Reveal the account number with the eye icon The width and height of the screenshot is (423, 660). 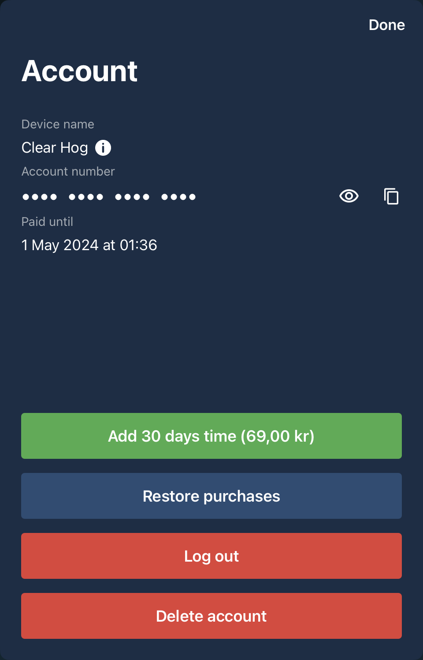349,196
